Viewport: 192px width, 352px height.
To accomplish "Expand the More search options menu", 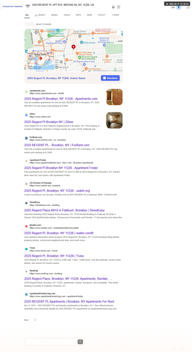I will point(115,15).
